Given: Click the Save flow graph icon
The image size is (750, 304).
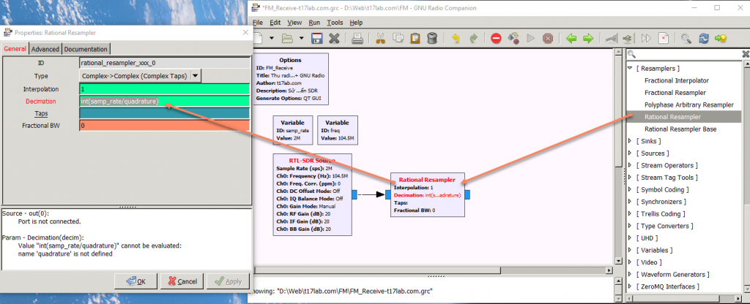Looking at the screenshot, I should coord(317,37).
